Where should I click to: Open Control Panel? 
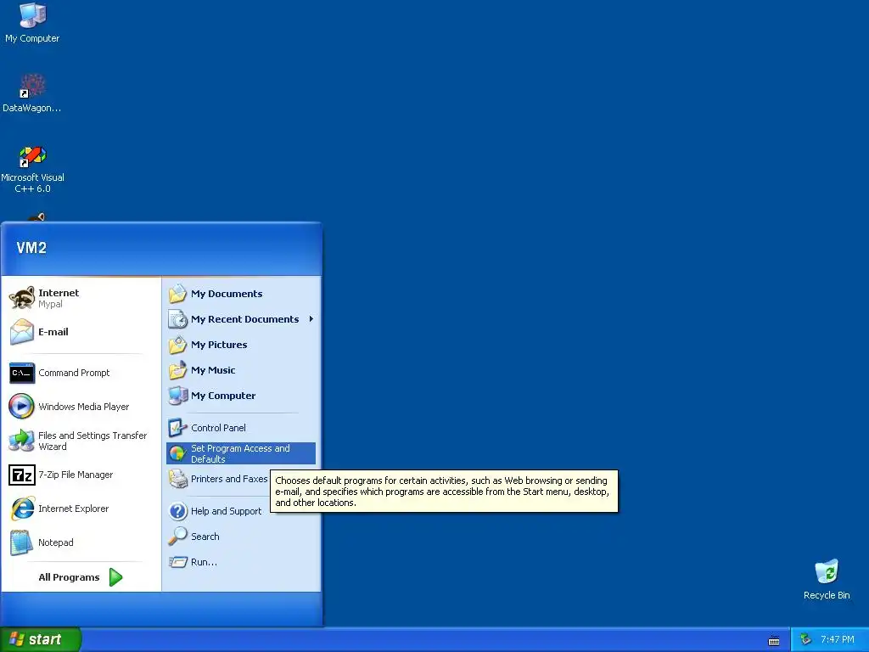click(240, 428)
